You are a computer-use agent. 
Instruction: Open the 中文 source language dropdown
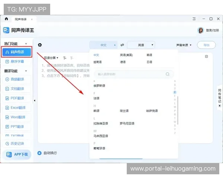pyautogui.click(x=103, y=45)
